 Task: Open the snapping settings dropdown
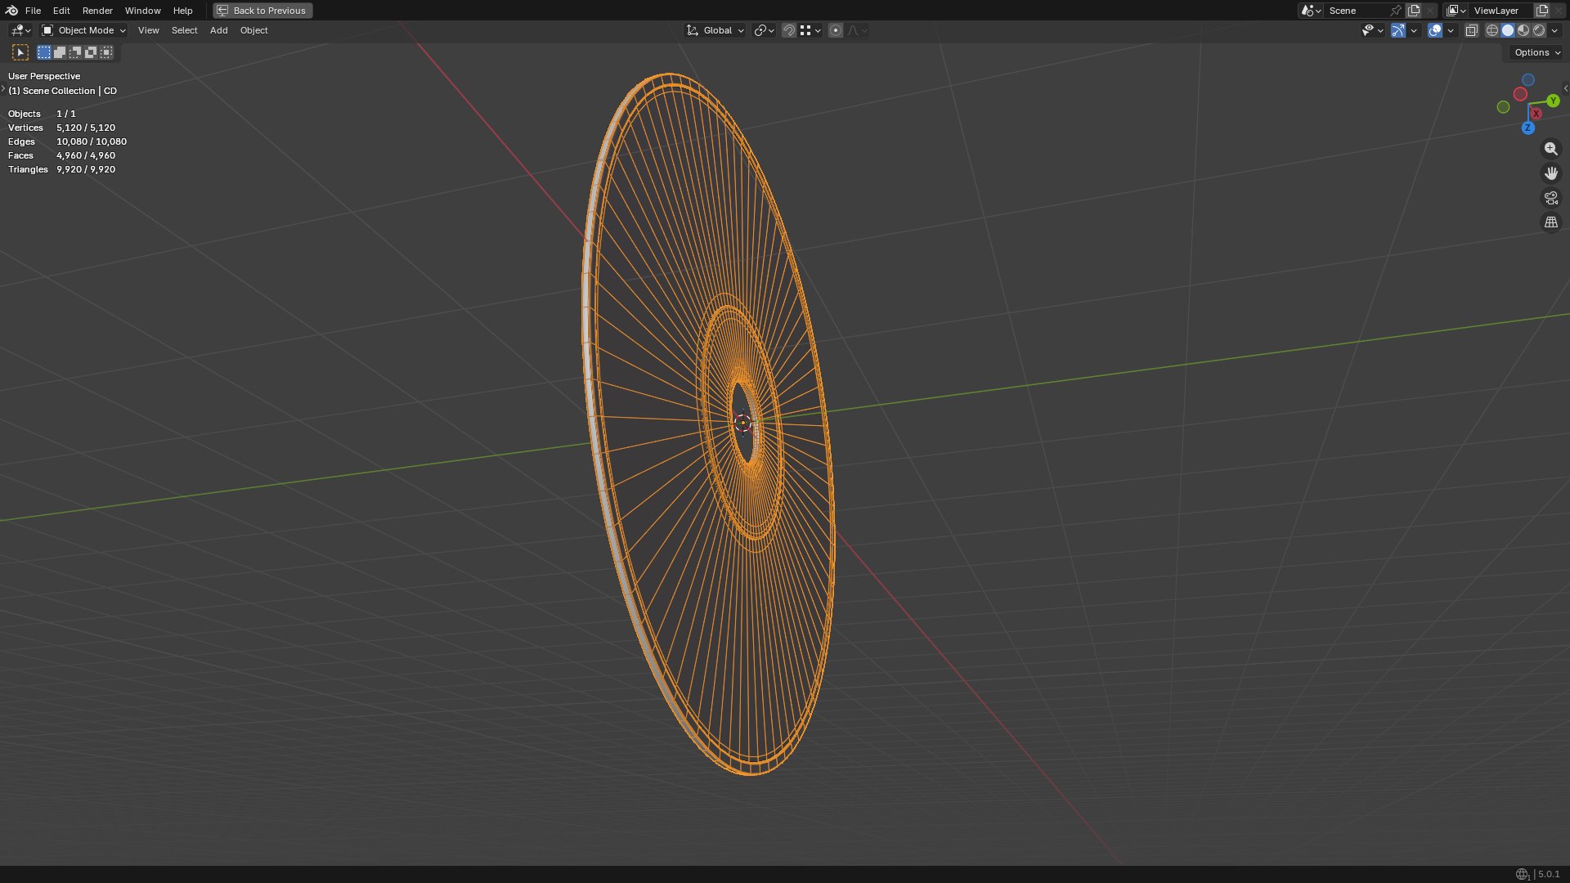[x=810, y=30]
